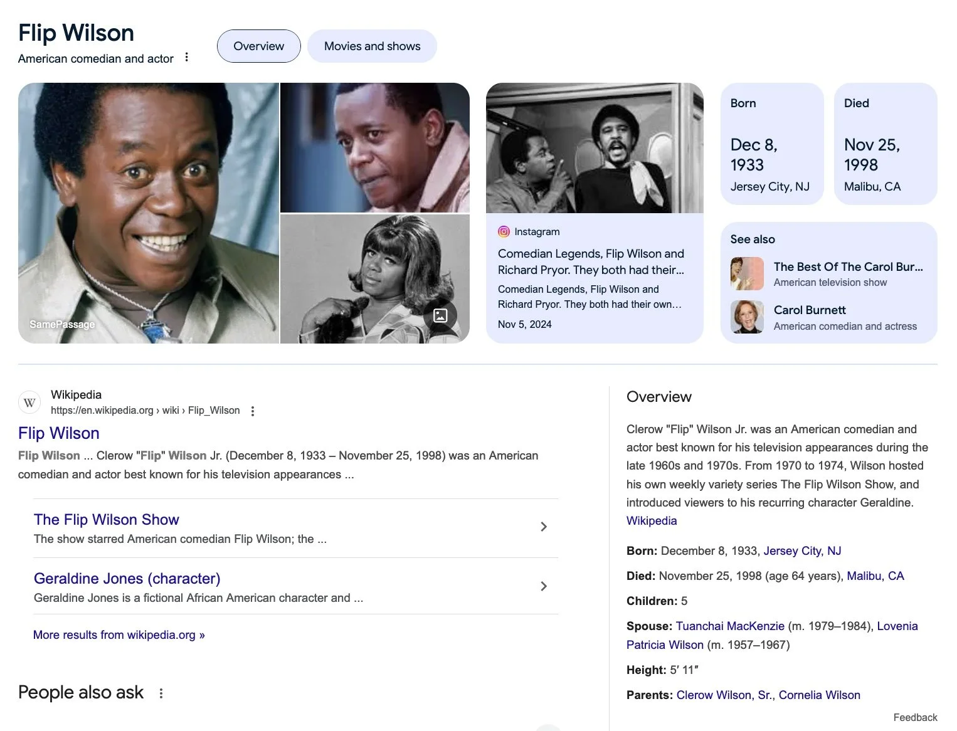Open the Flip Wilson photo in pink jacket

tap(375, 148)
